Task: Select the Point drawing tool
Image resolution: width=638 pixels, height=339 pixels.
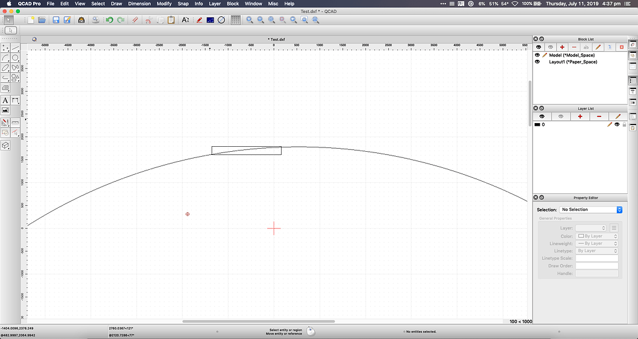Action: (5, 49)
